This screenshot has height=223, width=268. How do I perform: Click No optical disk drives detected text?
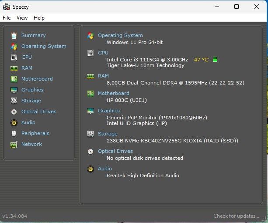145,158
